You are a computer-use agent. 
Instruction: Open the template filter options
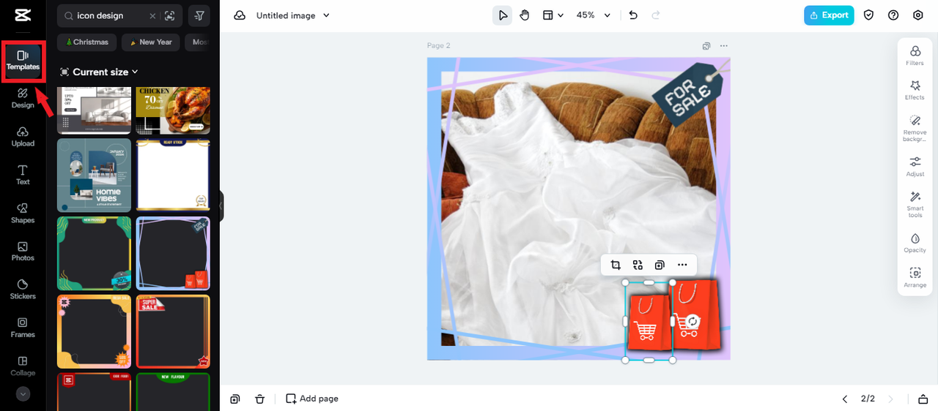tap(199, 15)
